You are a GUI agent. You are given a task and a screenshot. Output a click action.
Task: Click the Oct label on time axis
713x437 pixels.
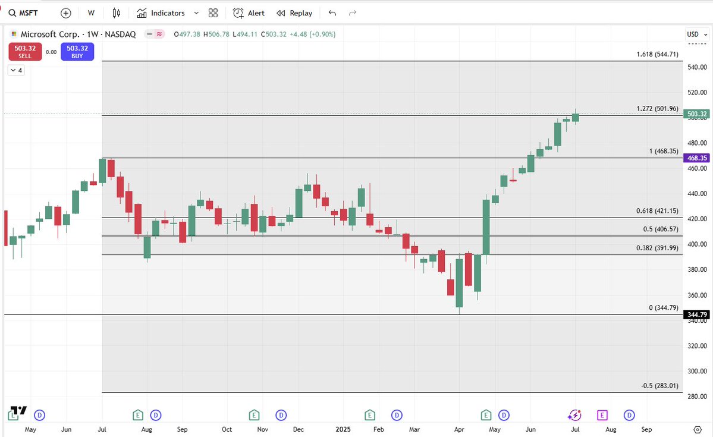227,429
